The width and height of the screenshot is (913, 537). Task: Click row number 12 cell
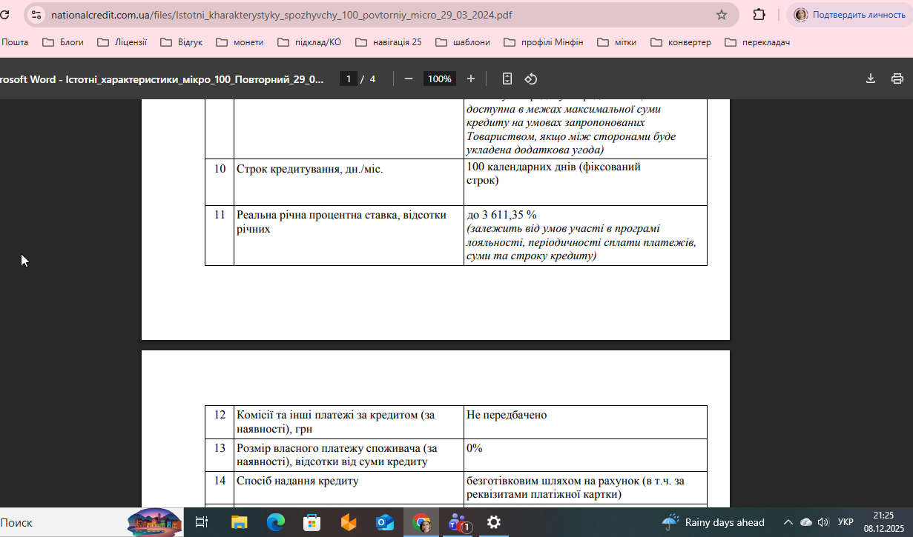click(x=220, y=421)
